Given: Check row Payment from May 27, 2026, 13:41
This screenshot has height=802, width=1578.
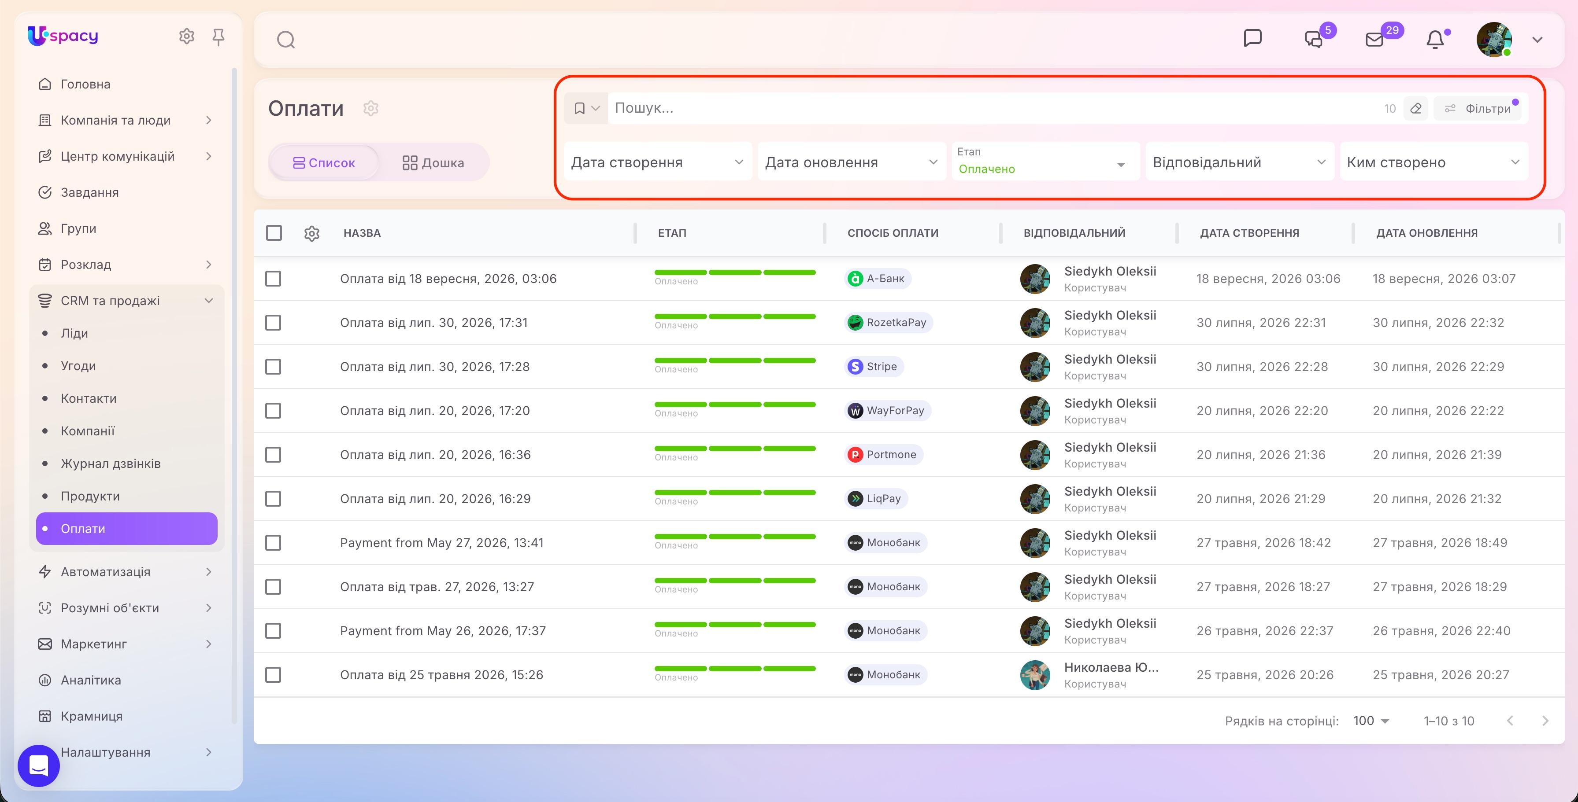Looking at the screenshot, I should click(x=273, y=543).
